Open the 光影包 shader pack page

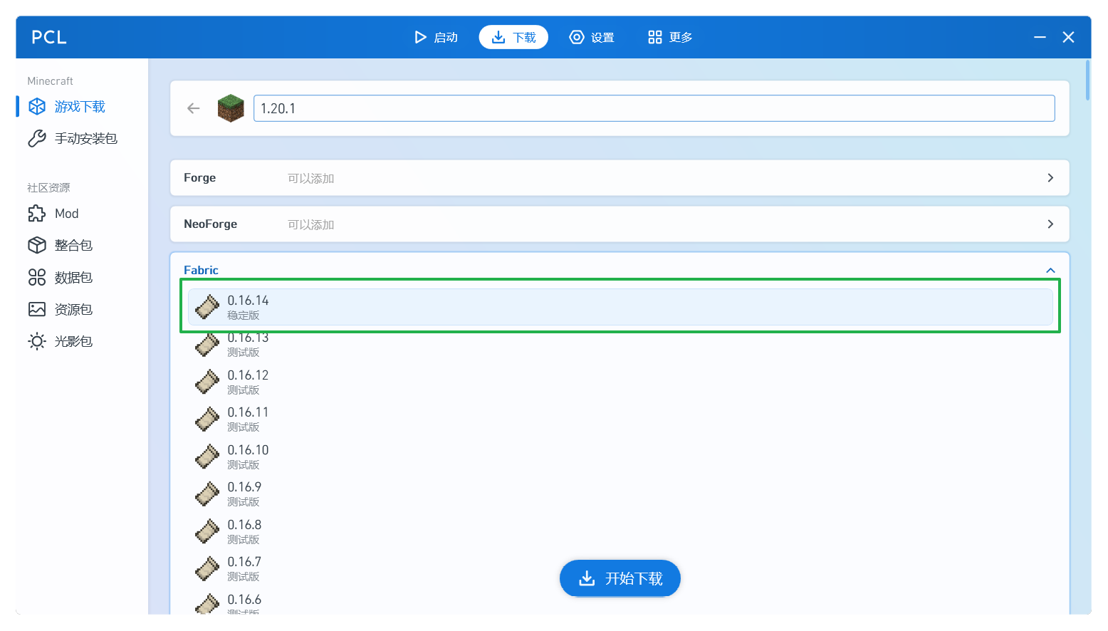point(82,341)
